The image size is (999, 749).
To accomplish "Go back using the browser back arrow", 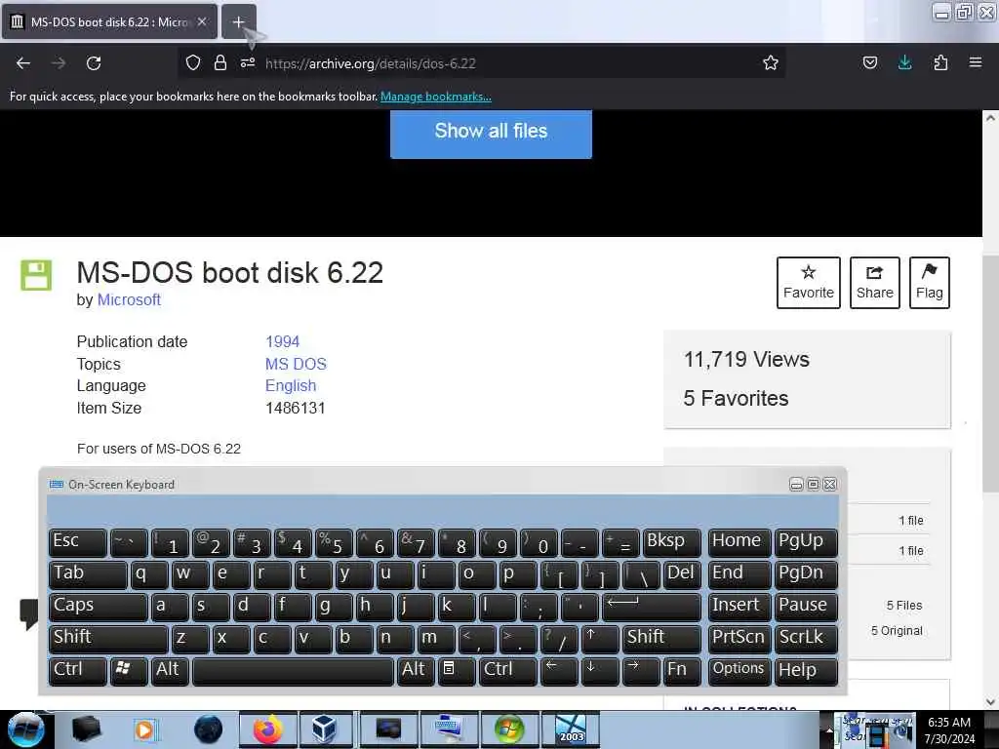I will [x=23, y=63].
